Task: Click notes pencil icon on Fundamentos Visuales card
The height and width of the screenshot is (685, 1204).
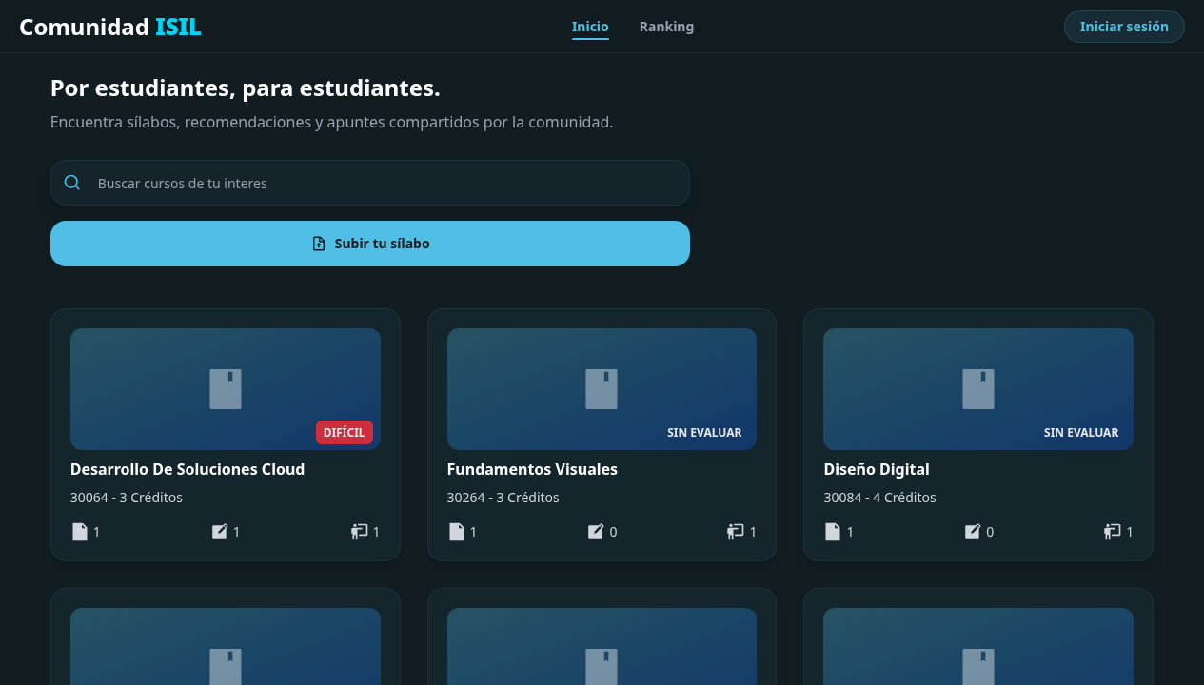Action: coord(596,532)
